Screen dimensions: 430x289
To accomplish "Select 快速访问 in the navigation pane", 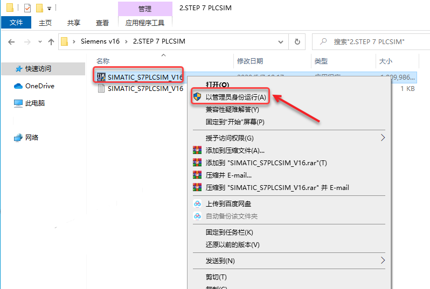I will click(43, 69).
